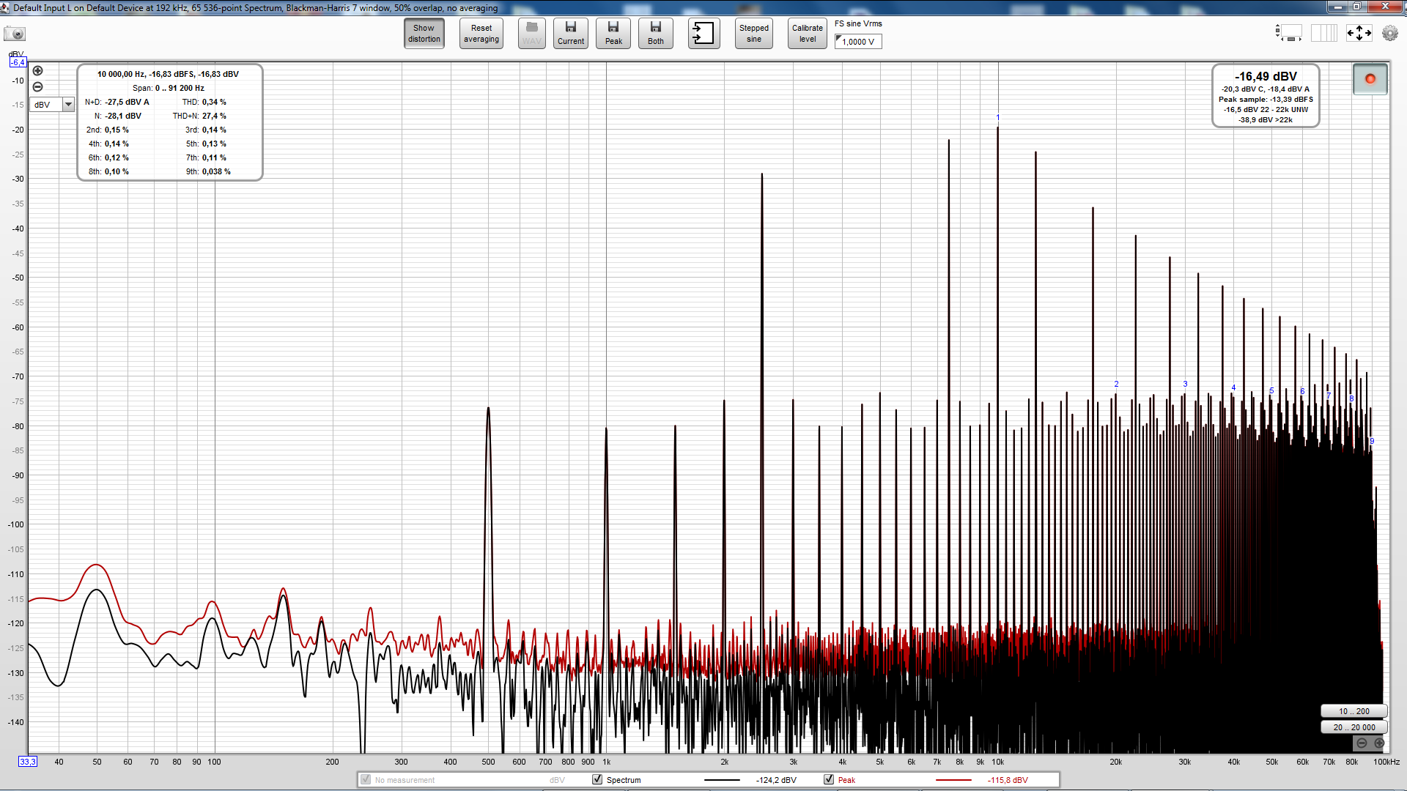The height and width of the screenshot is (791, 1407).
Task: Uncheck the Peak trace checkbox
Action: click(x=829, y=779)
